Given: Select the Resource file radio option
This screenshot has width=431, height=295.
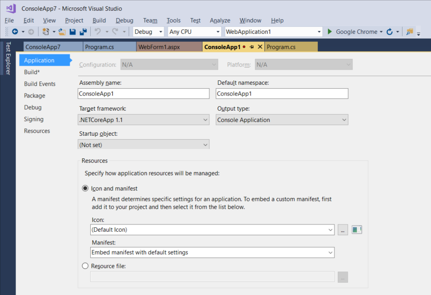Looking at the screenshot, I should [85, 266].
